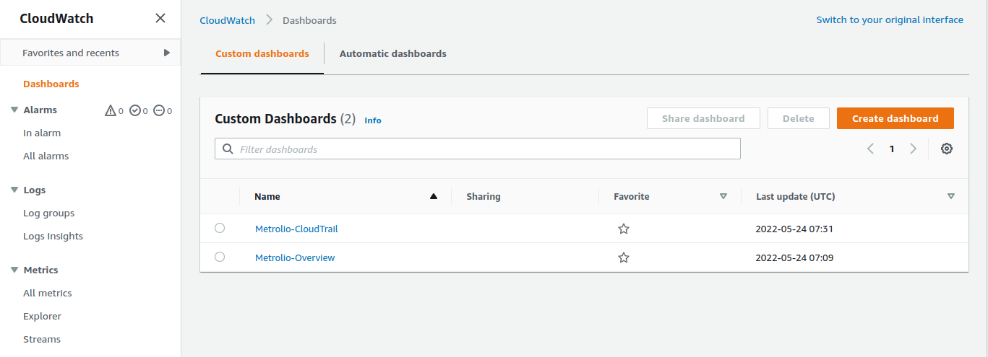Open the Custom dashboards tab

tap(262, 53)
